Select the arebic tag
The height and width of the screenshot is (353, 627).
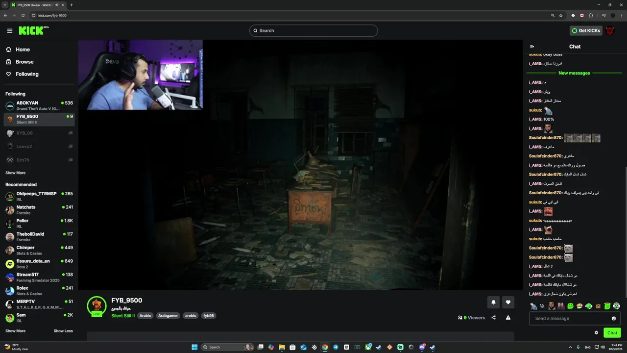tap(191, 316)
